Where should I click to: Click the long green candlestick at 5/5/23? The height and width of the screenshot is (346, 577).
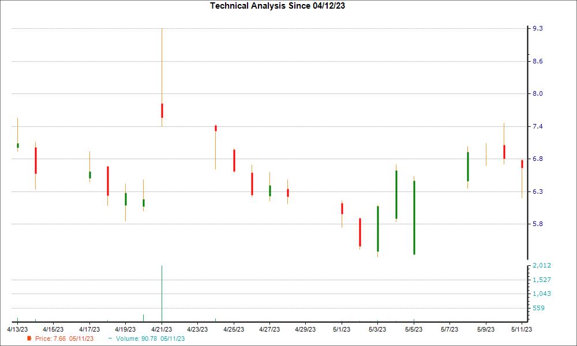tap(414, 217)
